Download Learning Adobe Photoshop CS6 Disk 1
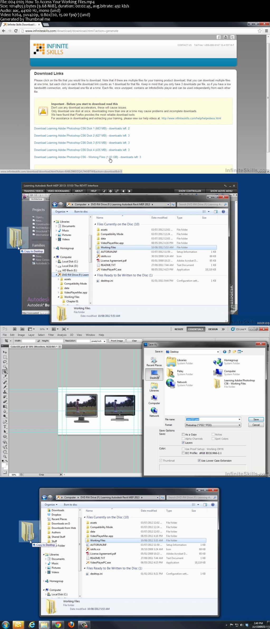This screenshot has height=629, width=270. coord(82,128)
